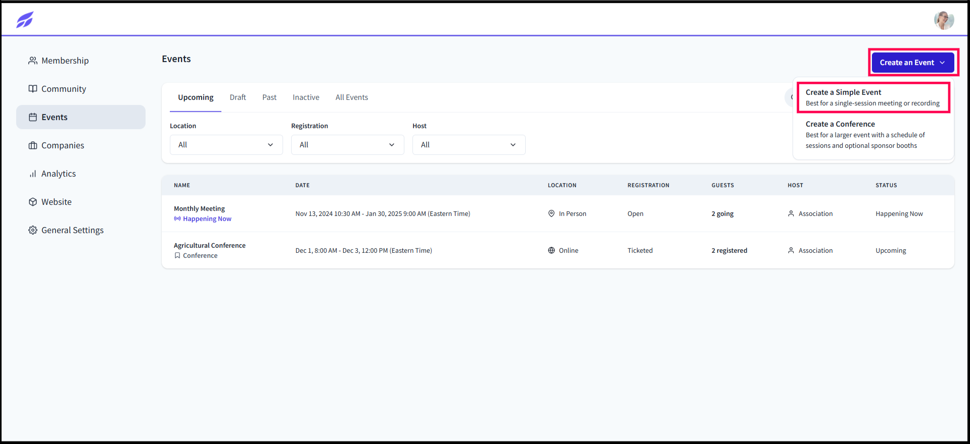
Task: Open the Agricultural Conference event
Action: [210, 245]
